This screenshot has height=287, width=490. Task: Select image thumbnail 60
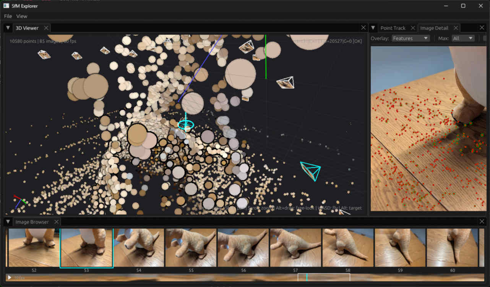[453, 248]
